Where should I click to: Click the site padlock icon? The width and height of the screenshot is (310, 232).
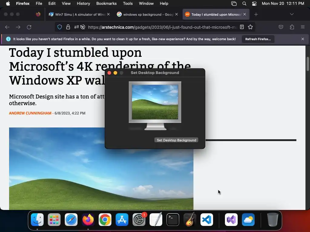click(68, 27)
